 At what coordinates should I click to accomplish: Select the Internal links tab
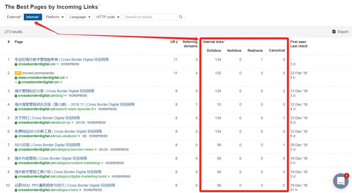pos(33,17)
